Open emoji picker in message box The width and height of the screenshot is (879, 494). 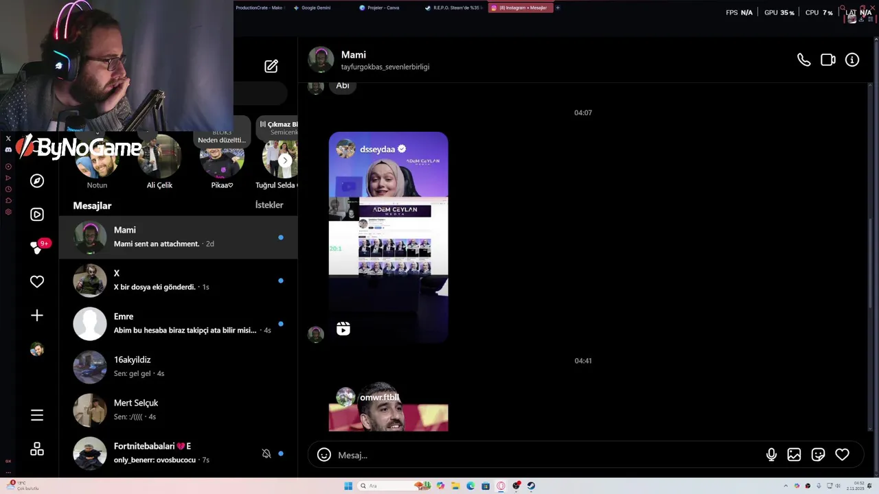(324, 455)
